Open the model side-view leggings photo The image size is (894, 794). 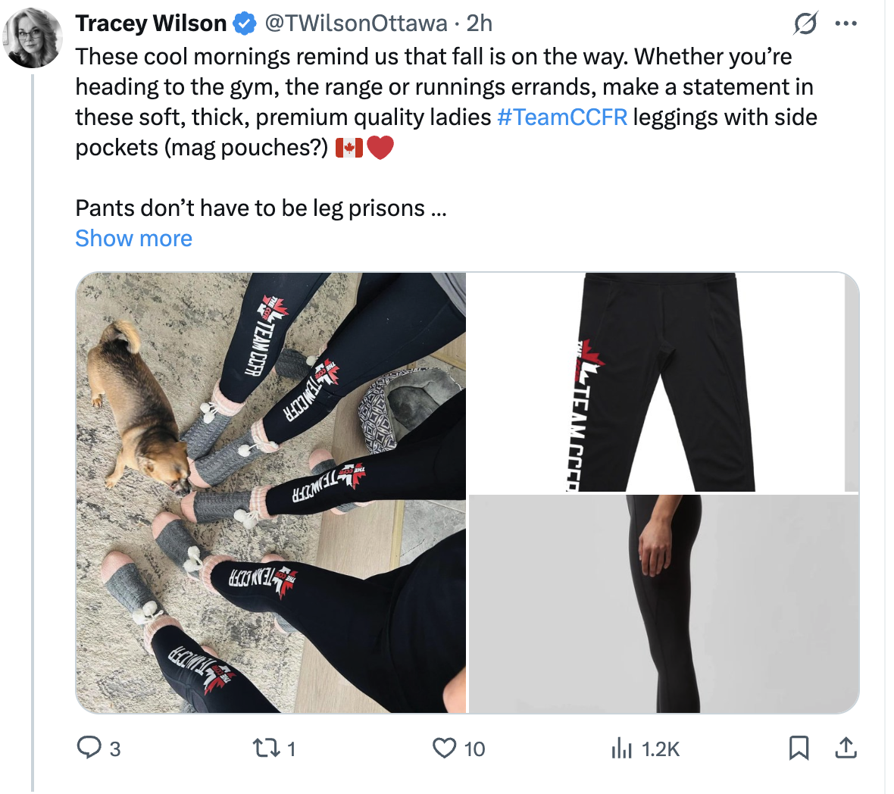pyautogui.click(x=663, y=604)
